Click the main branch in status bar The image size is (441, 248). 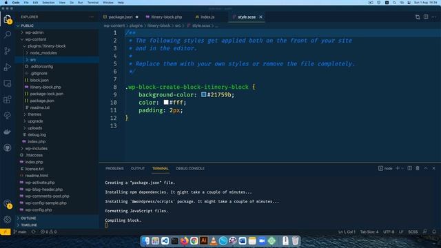[x=20, y=232]
